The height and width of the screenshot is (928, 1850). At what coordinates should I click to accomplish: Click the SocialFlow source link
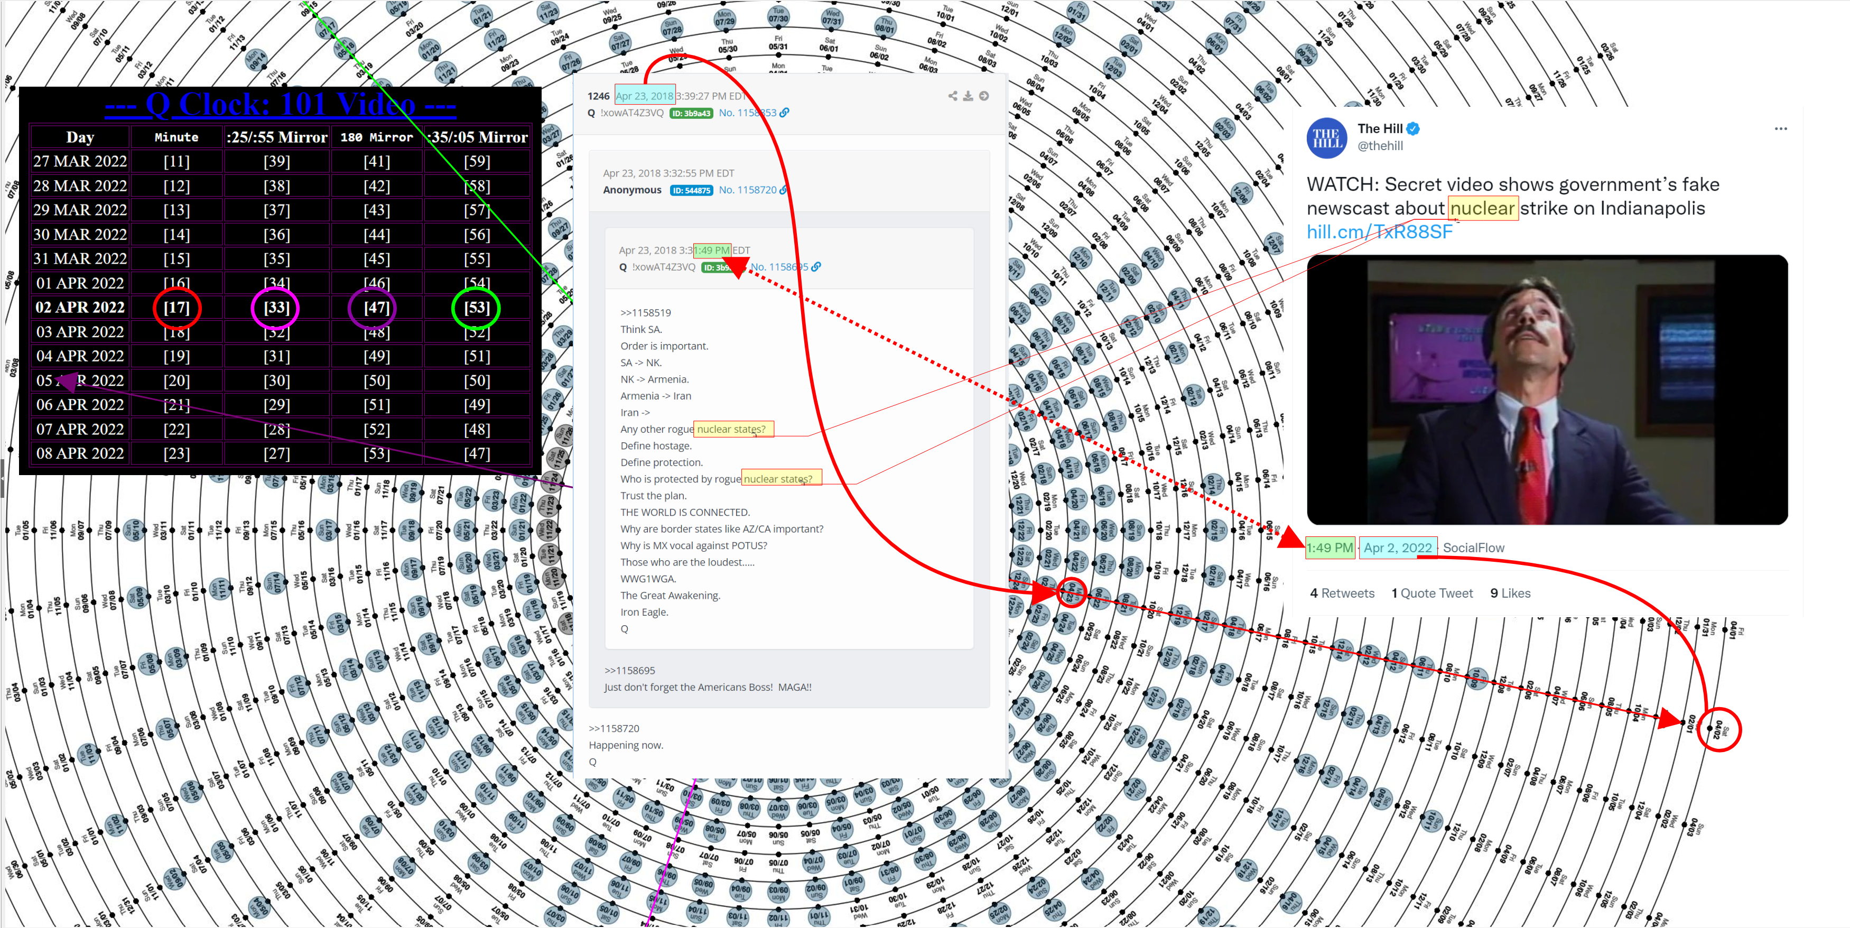pyautogui.click(x=1473, y=548)
